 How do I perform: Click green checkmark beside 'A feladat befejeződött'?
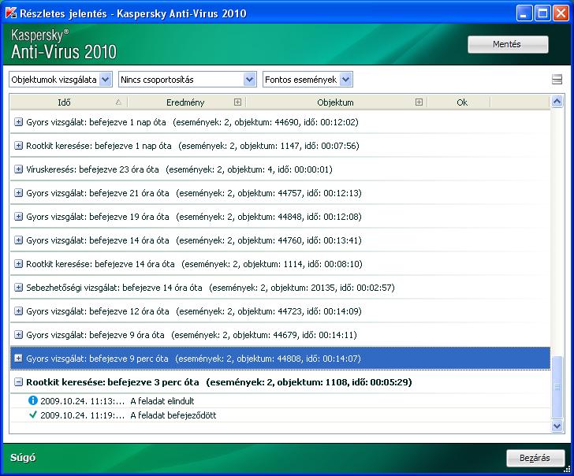(x=33, y=415)
